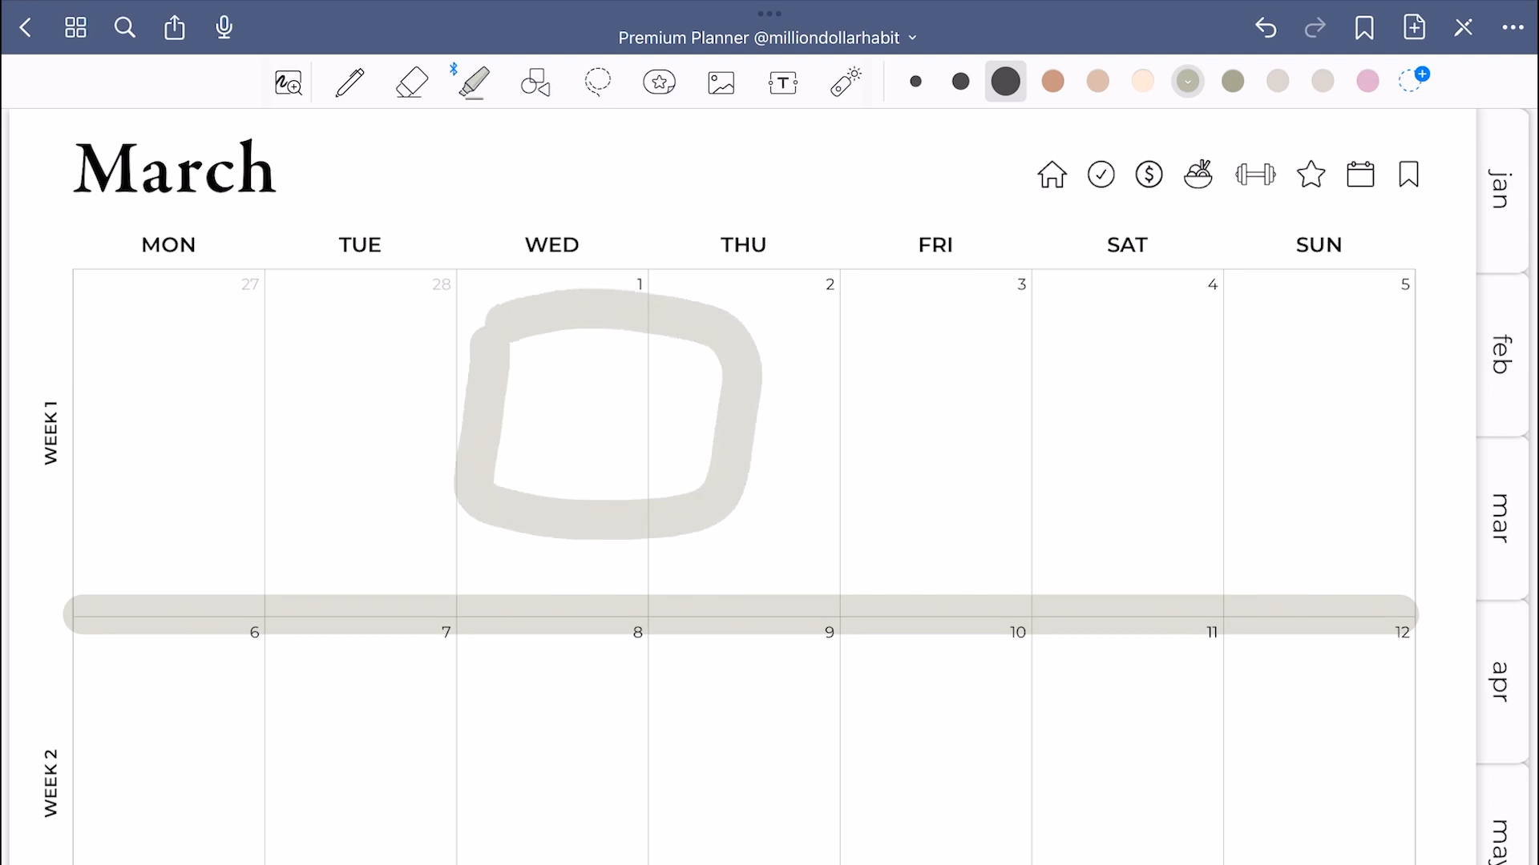Pick the olive green color swatch
Viewport: 1539px width, 865px height.
point(1233,81)
